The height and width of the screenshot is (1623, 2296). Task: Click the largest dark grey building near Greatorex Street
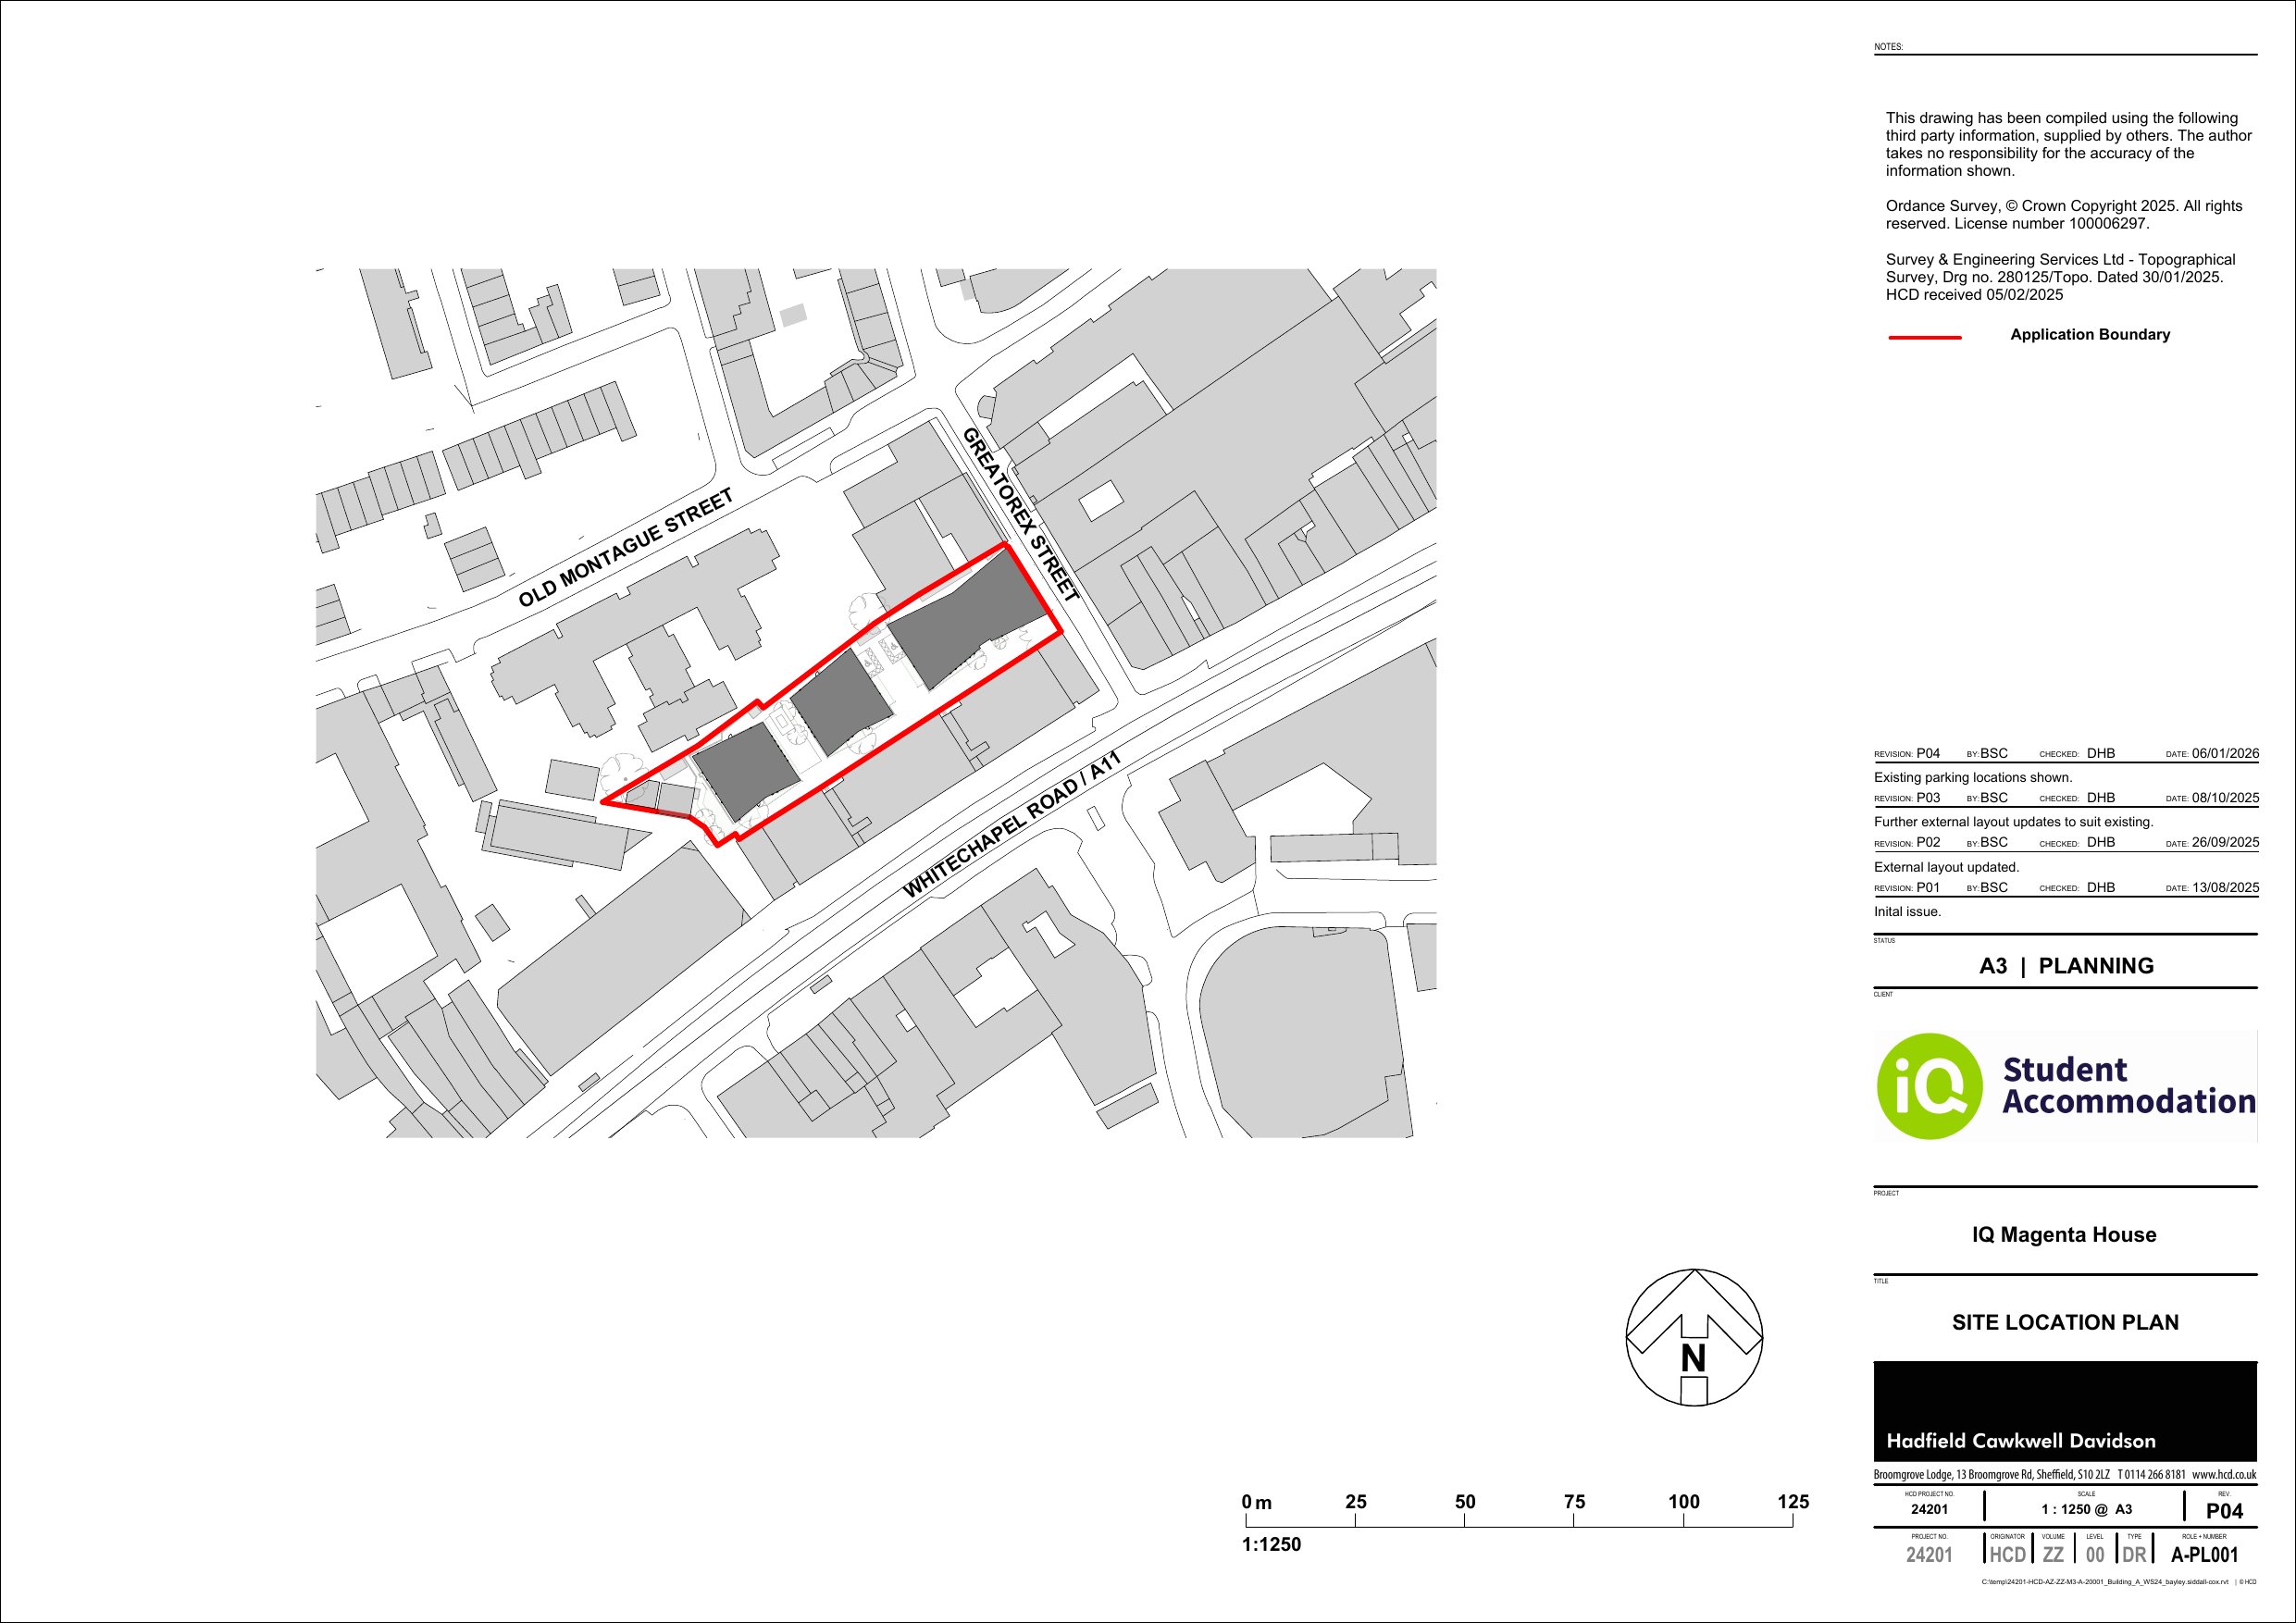pyautogui.click(x=966, y=620)
